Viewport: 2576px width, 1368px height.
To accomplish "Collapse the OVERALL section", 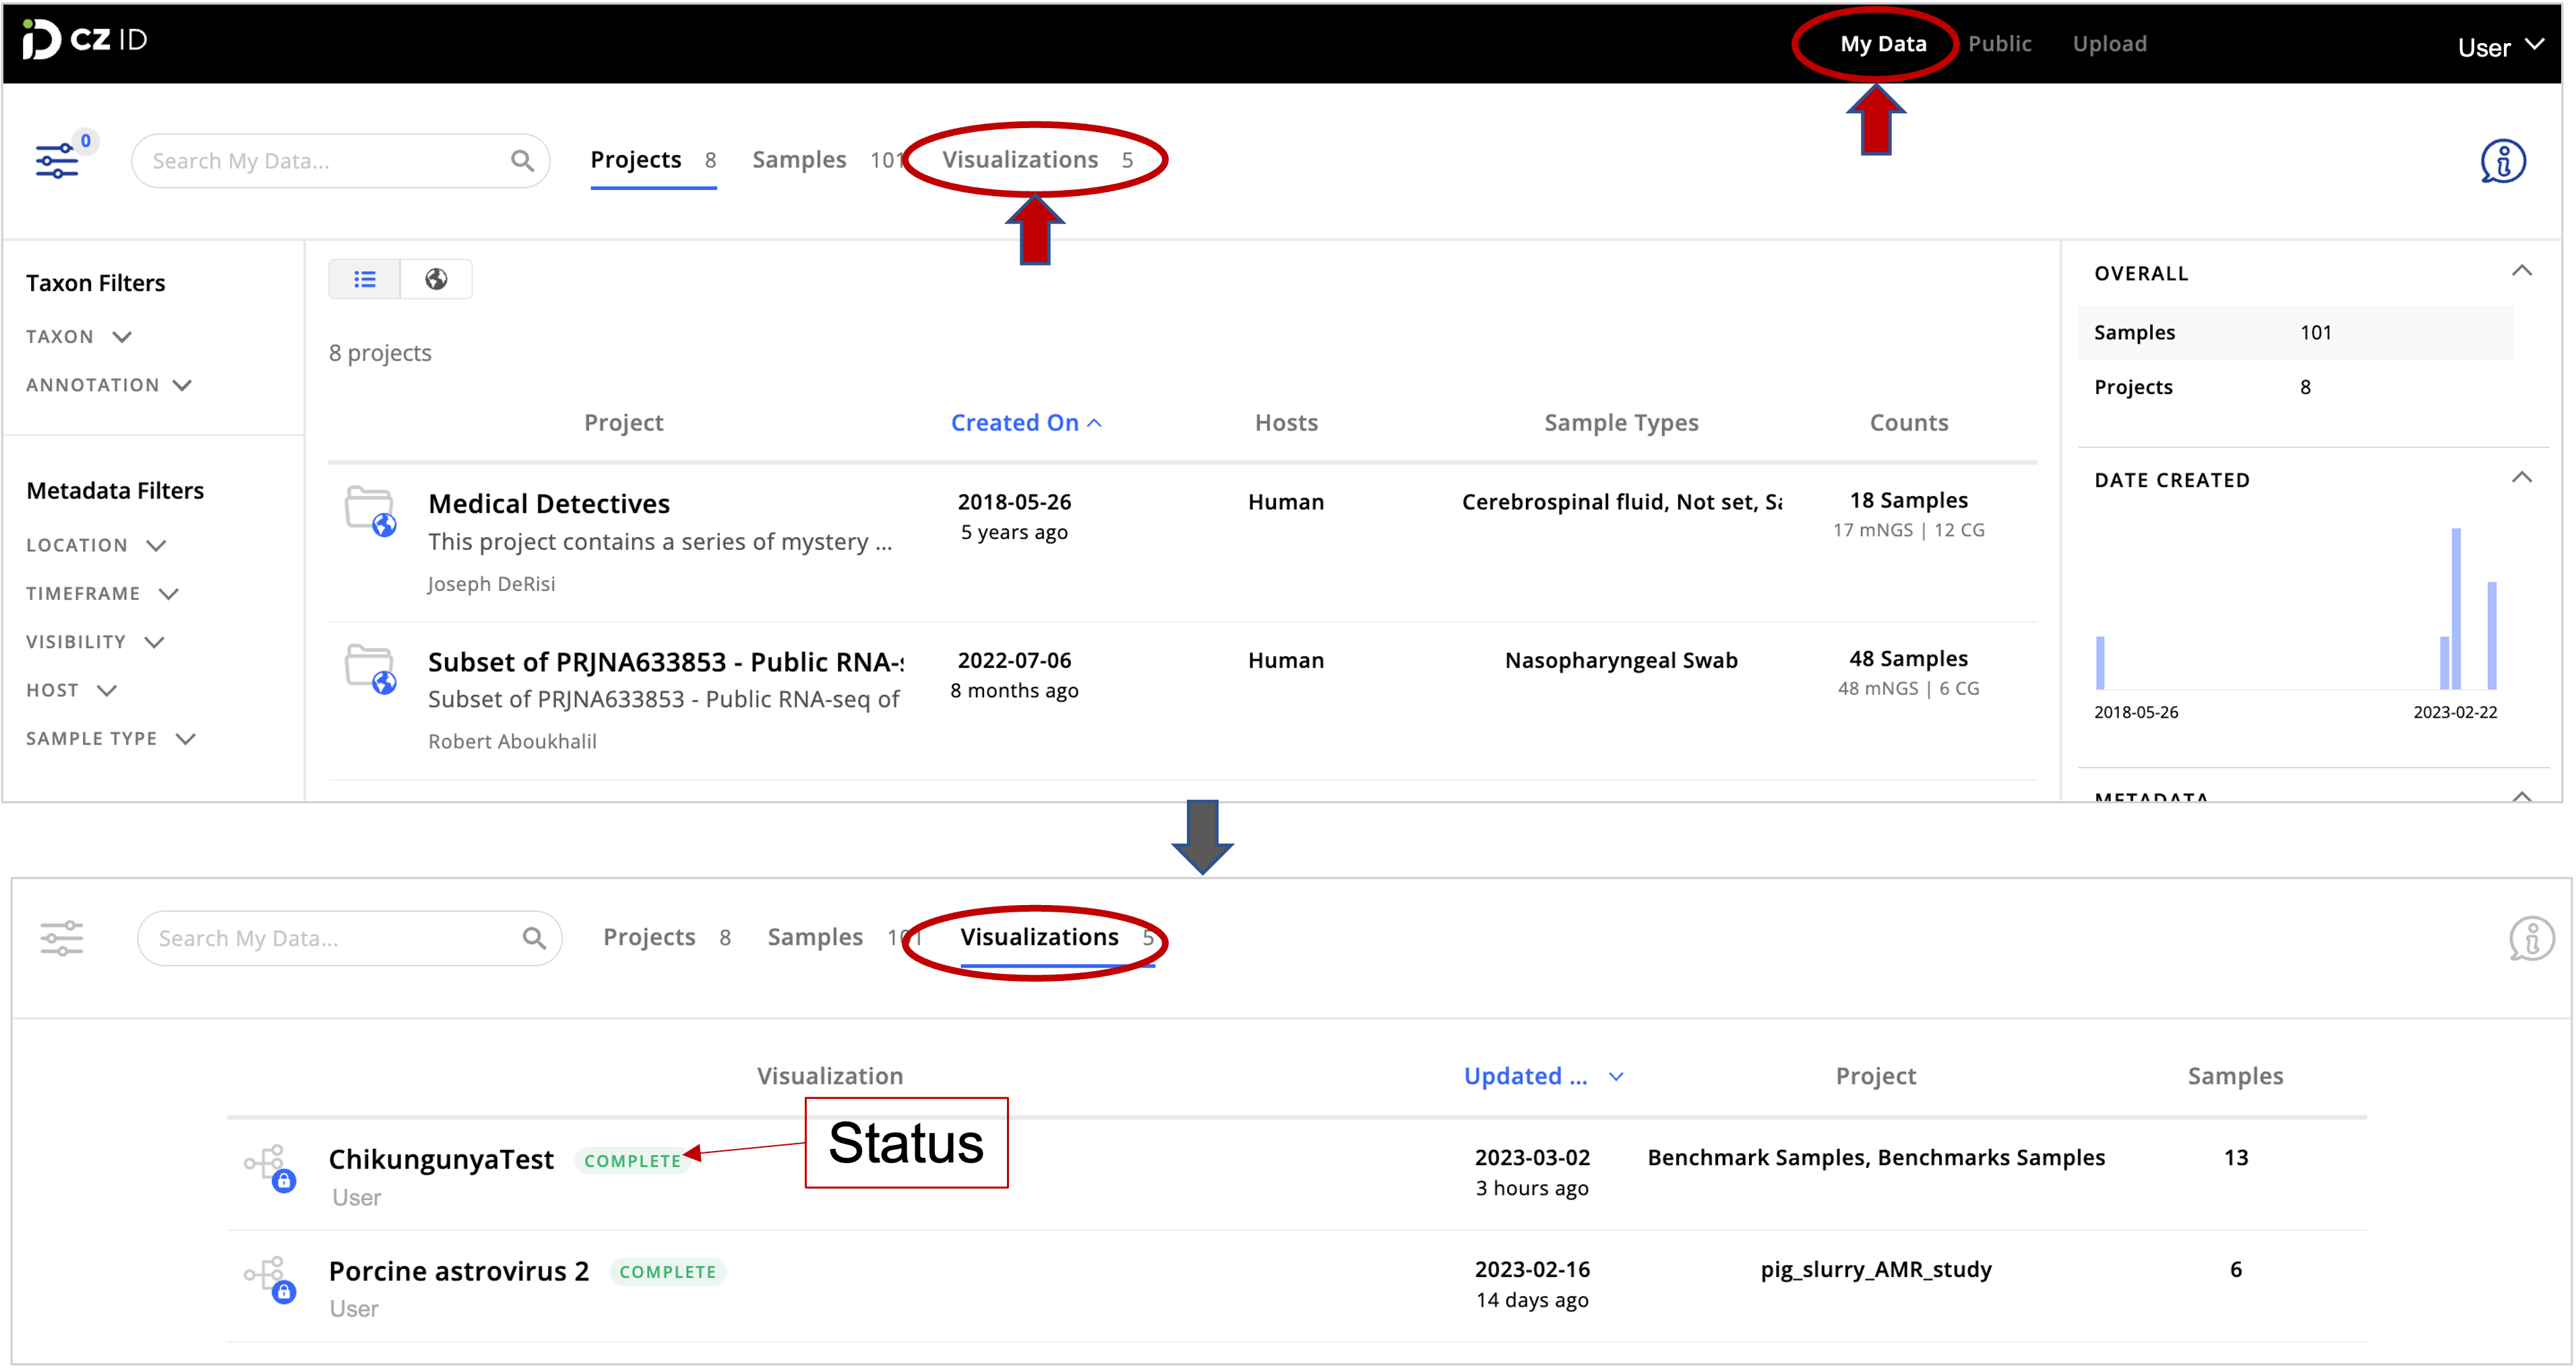I will tap(2521, 271).
